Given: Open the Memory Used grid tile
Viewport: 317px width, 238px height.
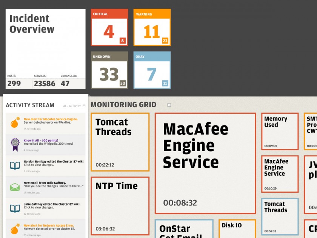Looking at the screenshot, I should 280,131.
